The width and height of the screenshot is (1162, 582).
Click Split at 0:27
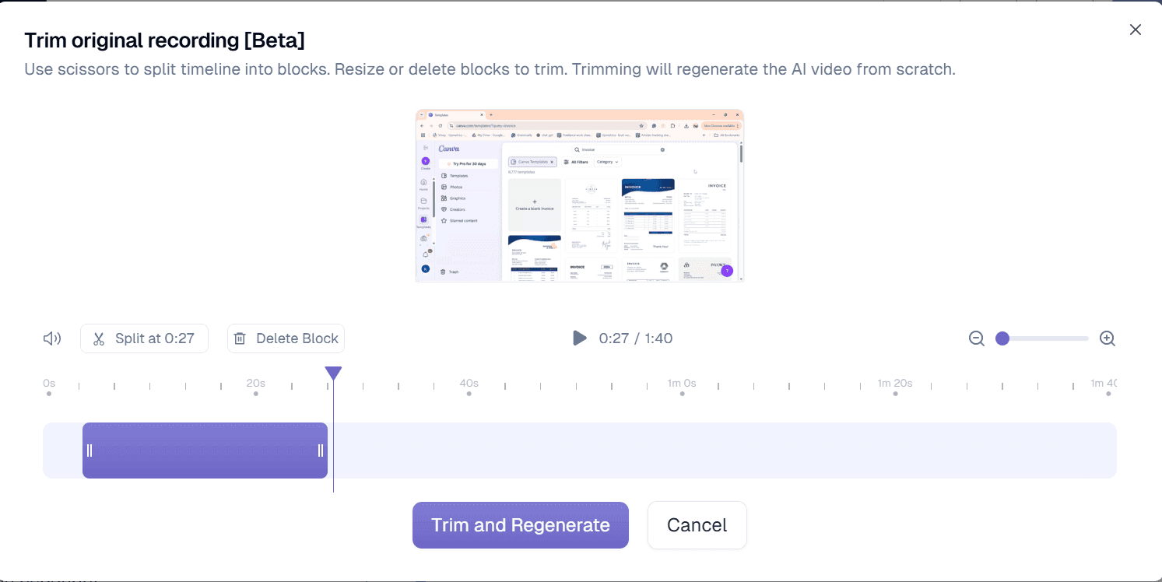(x=144, y=338)
